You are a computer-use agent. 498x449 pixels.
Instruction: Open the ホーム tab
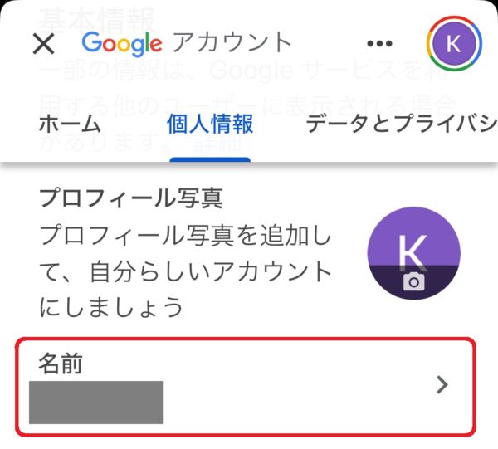point(70,124)
